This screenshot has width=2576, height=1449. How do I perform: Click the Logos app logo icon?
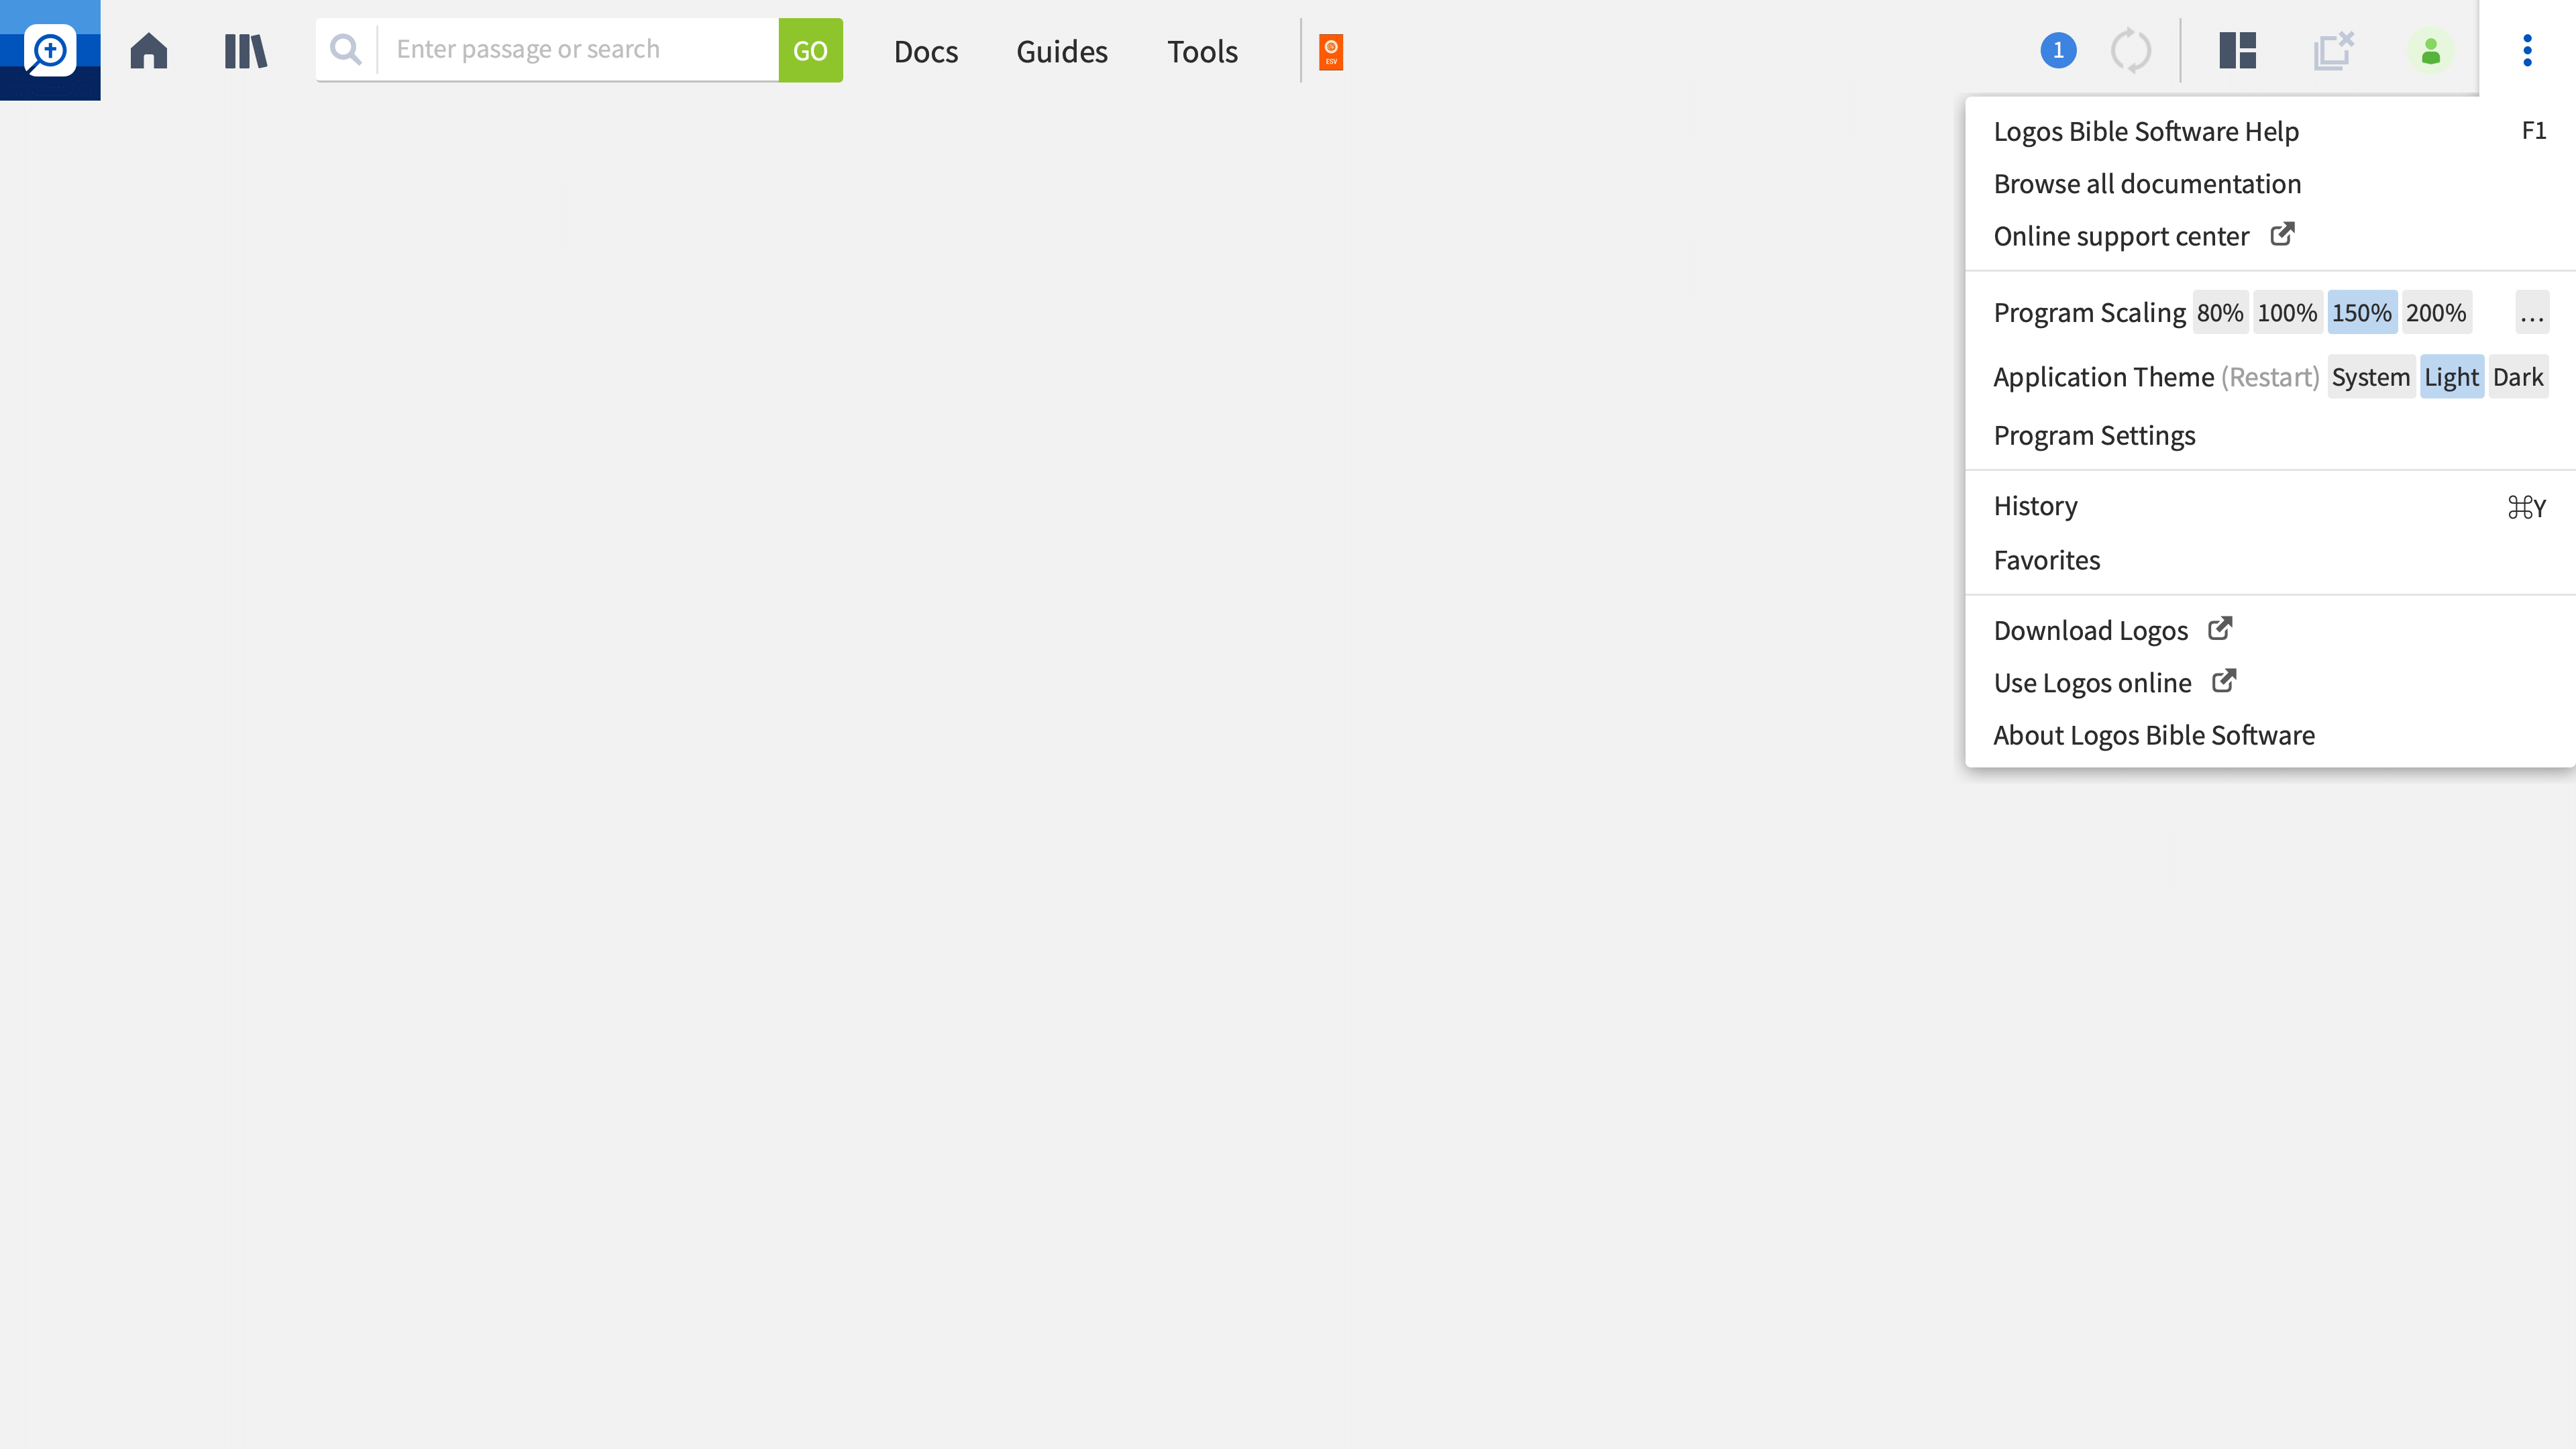click(x=50, y=50)
